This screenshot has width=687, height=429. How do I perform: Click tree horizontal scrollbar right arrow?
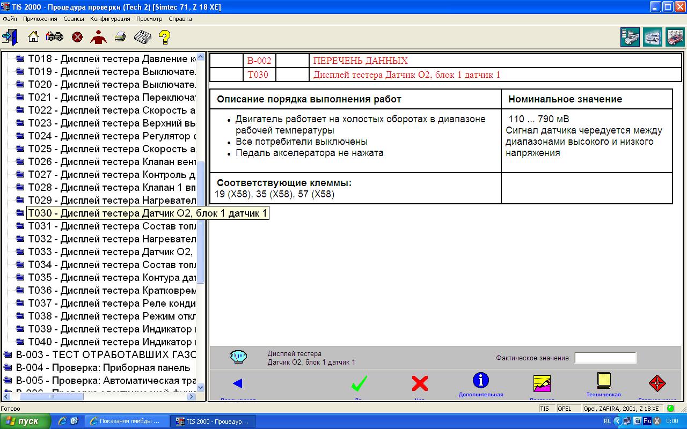(x=193, y=397)
